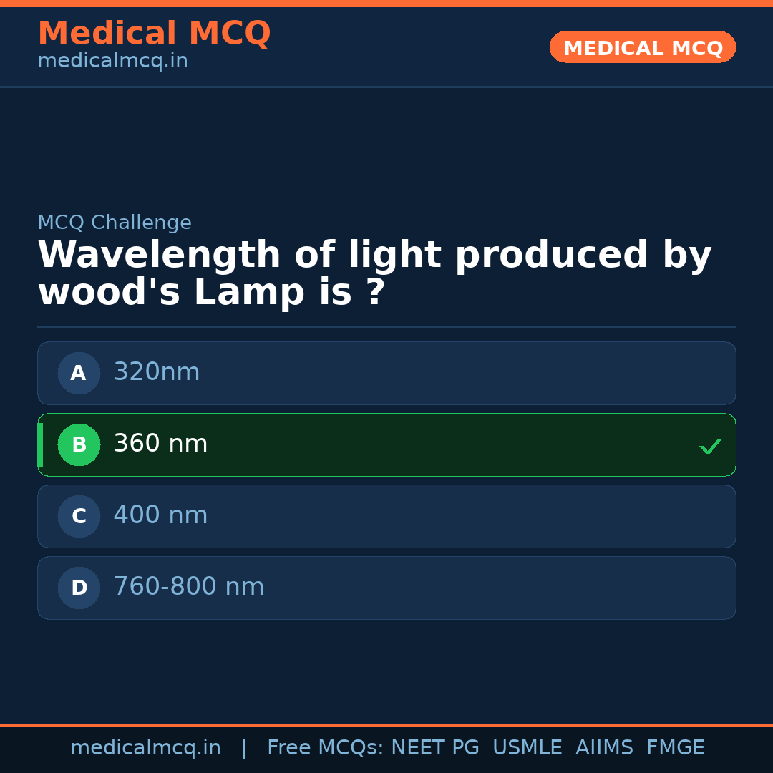773x773 pixels.
Task: Click the D option letter circle
Action: click(79, 588)
